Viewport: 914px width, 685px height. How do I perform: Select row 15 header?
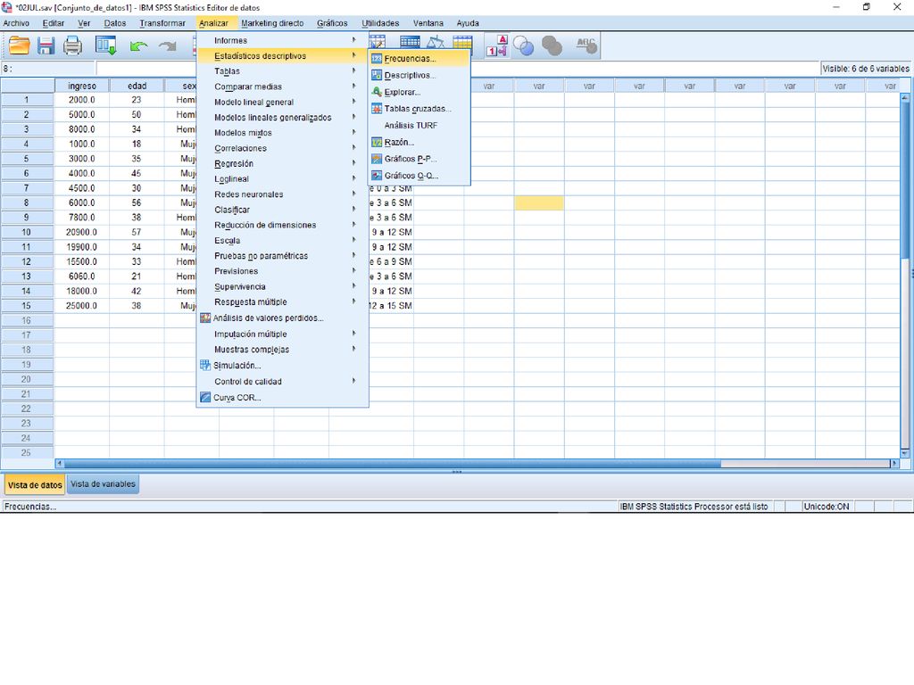27,306
